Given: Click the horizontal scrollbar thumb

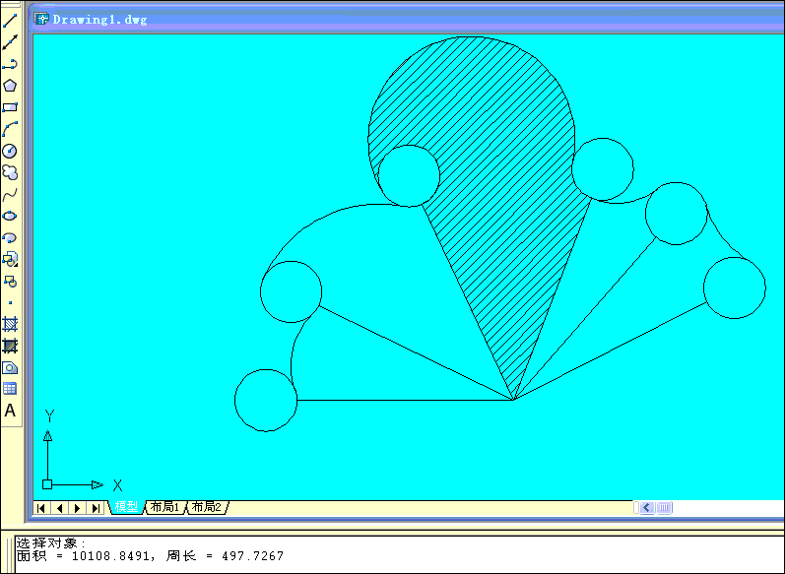Looking at the screenshot, I should 664,507.
